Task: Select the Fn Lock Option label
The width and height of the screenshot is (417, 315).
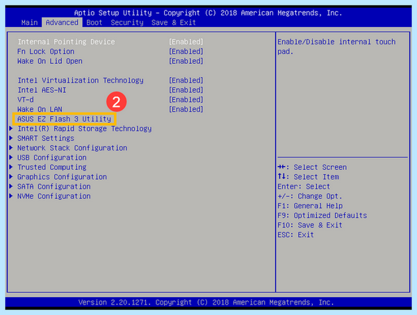Action: click(x=46, y=51)
